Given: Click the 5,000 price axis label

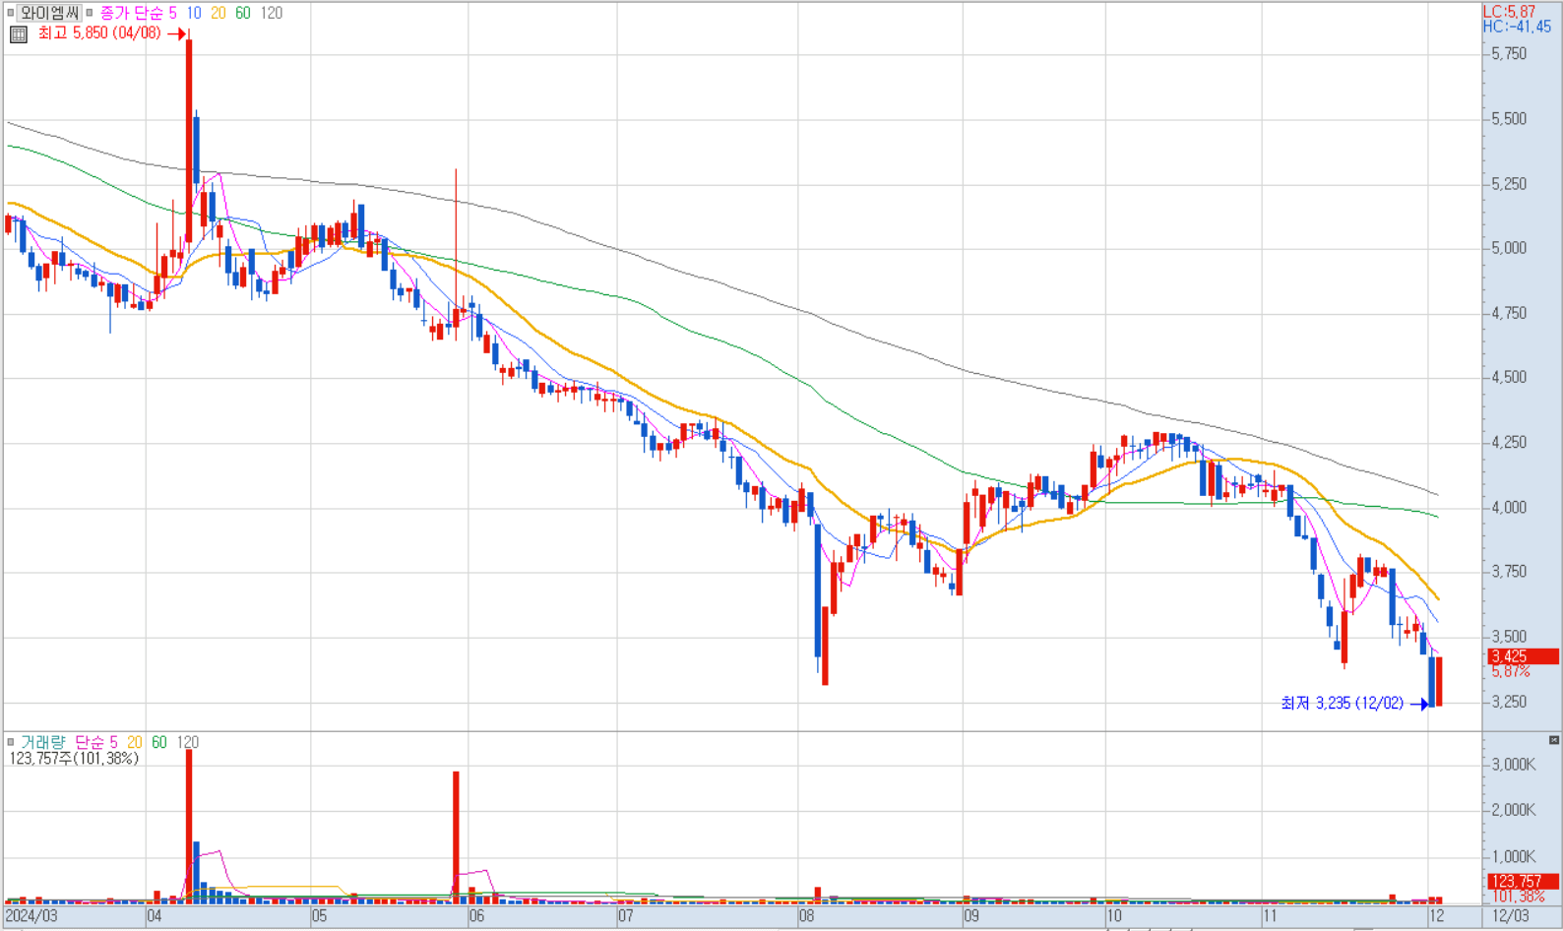Looking at the screenshot, I should pos(1509,248).
